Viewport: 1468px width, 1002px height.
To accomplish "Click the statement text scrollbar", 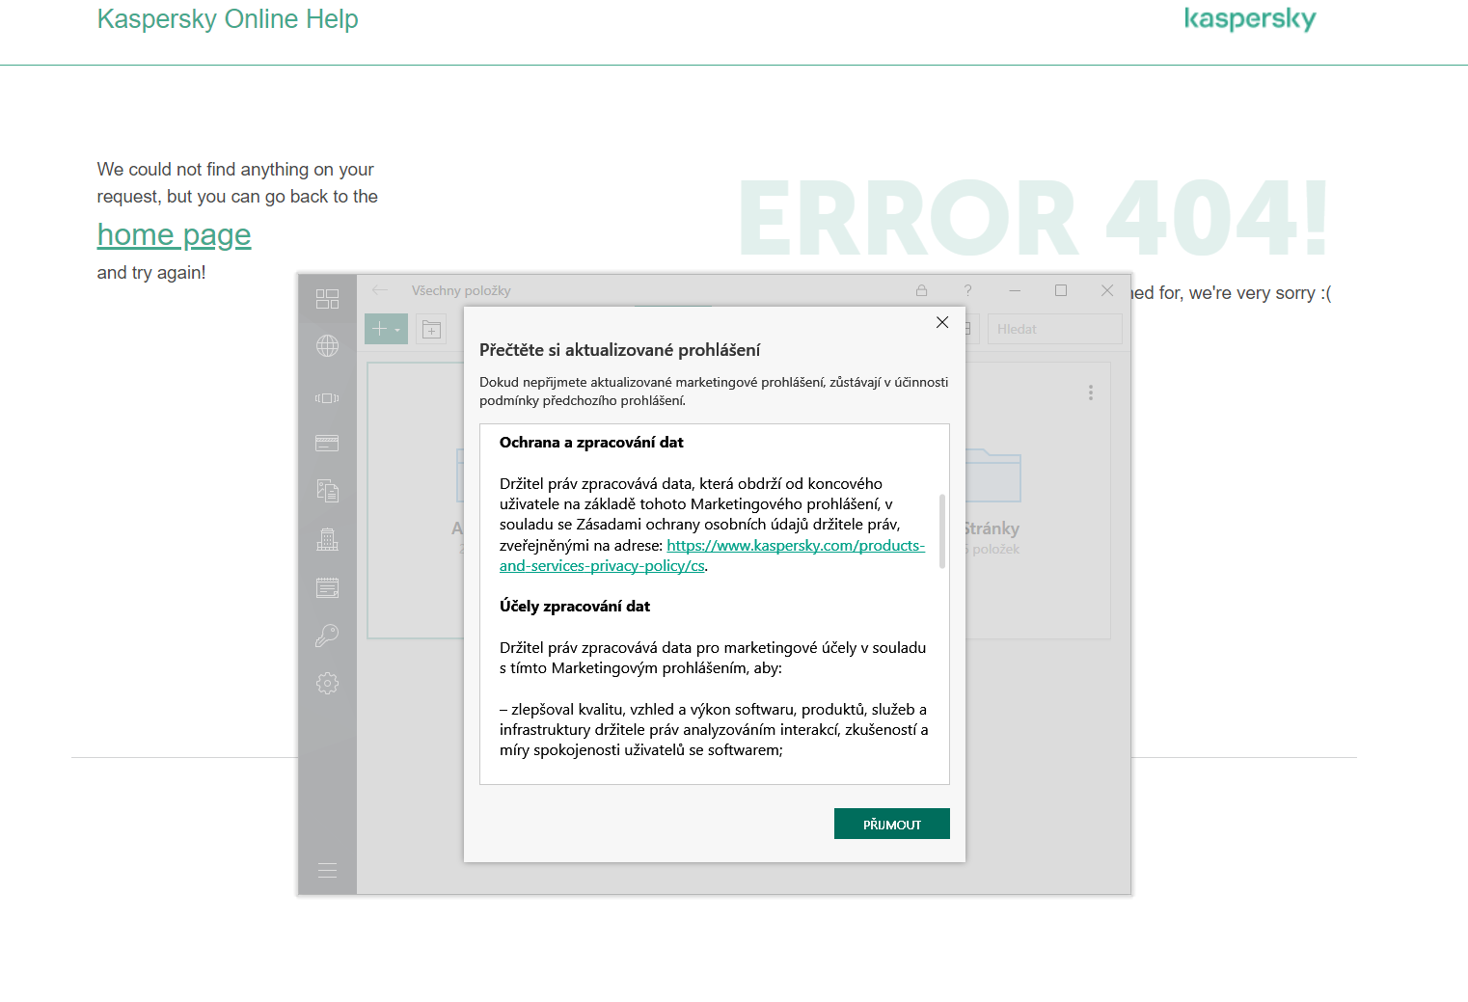I will coord(941,531).
